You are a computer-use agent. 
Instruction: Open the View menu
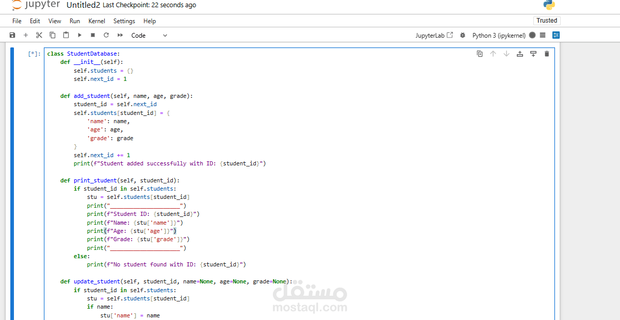tap(55, 21)
